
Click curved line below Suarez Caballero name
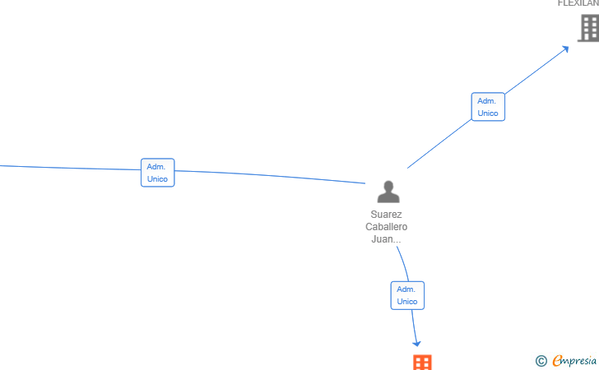coord(403,264)
